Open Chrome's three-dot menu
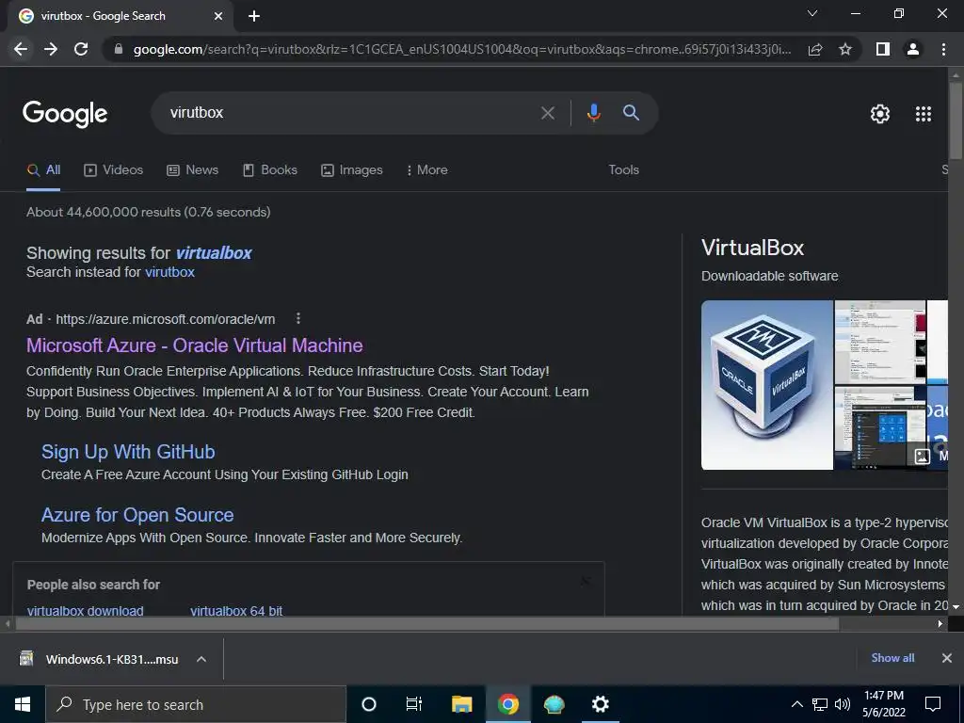964x723 pixels. 943,49
